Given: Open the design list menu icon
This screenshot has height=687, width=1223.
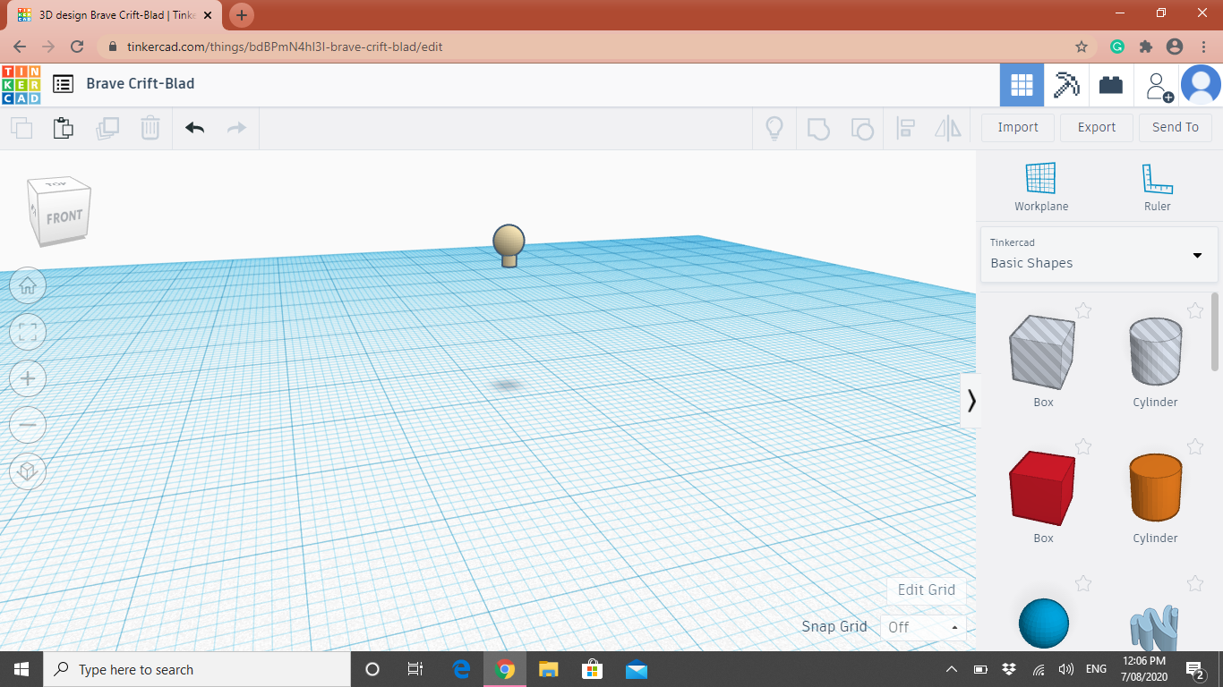Looking at the screenshot, I should pos(63,84).
